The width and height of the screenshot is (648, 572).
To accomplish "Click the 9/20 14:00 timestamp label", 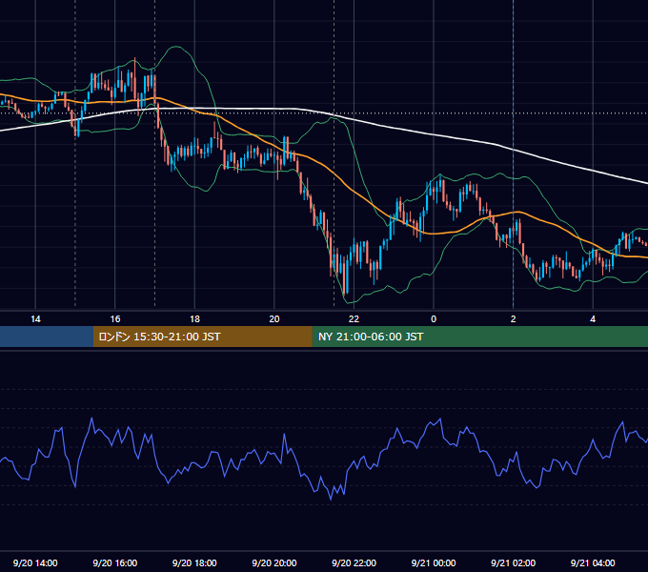I will (x=35, y=562).
